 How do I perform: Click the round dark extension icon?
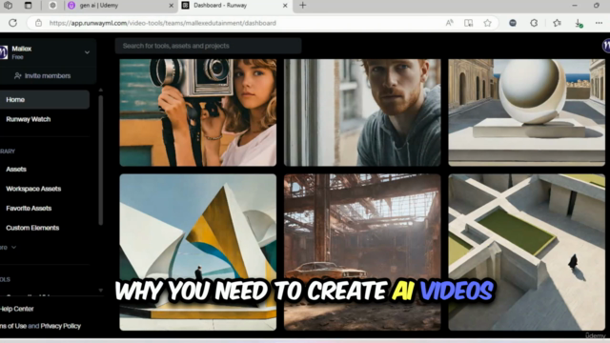point(513,23)
